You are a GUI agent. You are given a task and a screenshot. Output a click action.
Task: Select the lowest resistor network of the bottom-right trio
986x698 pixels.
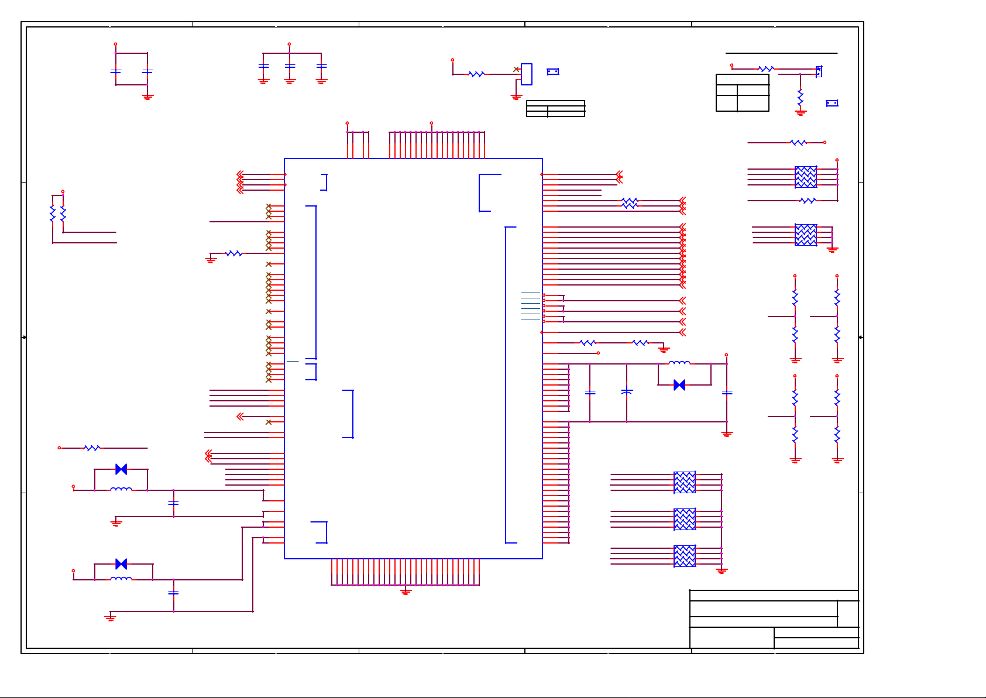tap(685, 556)
